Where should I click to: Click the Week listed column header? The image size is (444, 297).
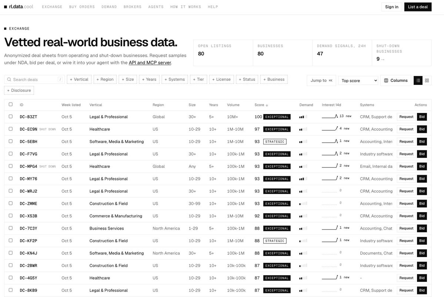(71, 105)
